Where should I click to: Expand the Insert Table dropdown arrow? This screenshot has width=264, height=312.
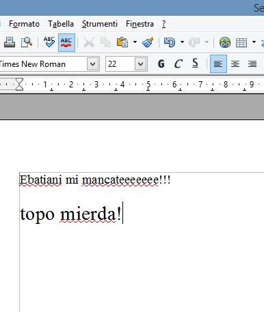[254, 42]
